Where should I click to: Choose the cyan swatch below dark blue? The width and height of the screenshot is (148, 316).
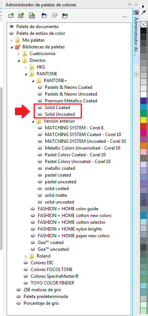144,107
